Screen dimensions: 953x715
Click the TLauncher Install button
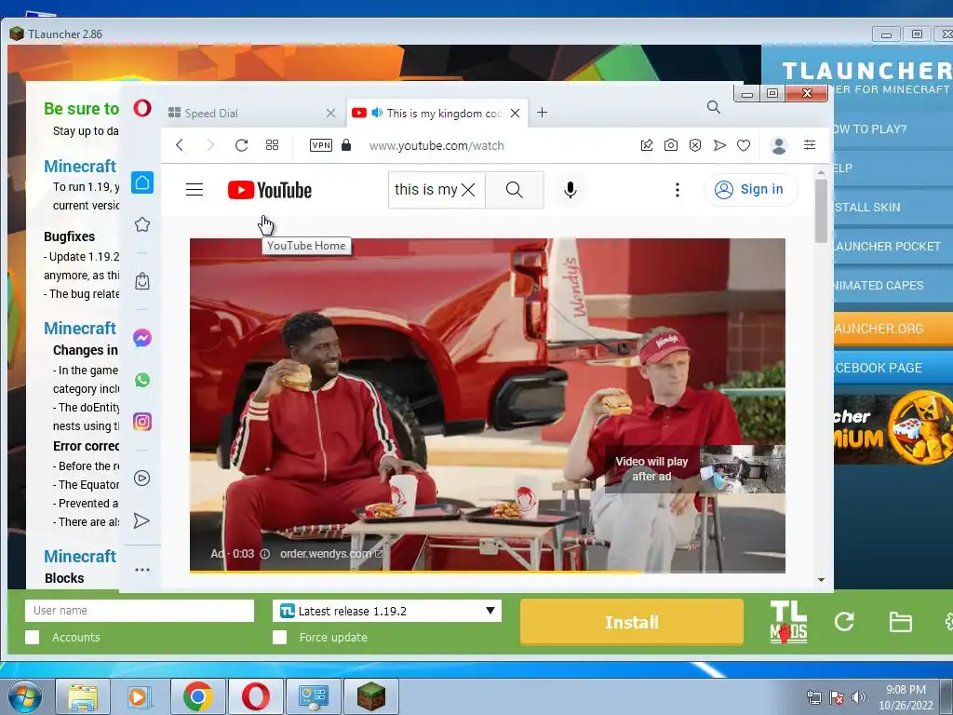pyautogui.click(x=632, y=622)
